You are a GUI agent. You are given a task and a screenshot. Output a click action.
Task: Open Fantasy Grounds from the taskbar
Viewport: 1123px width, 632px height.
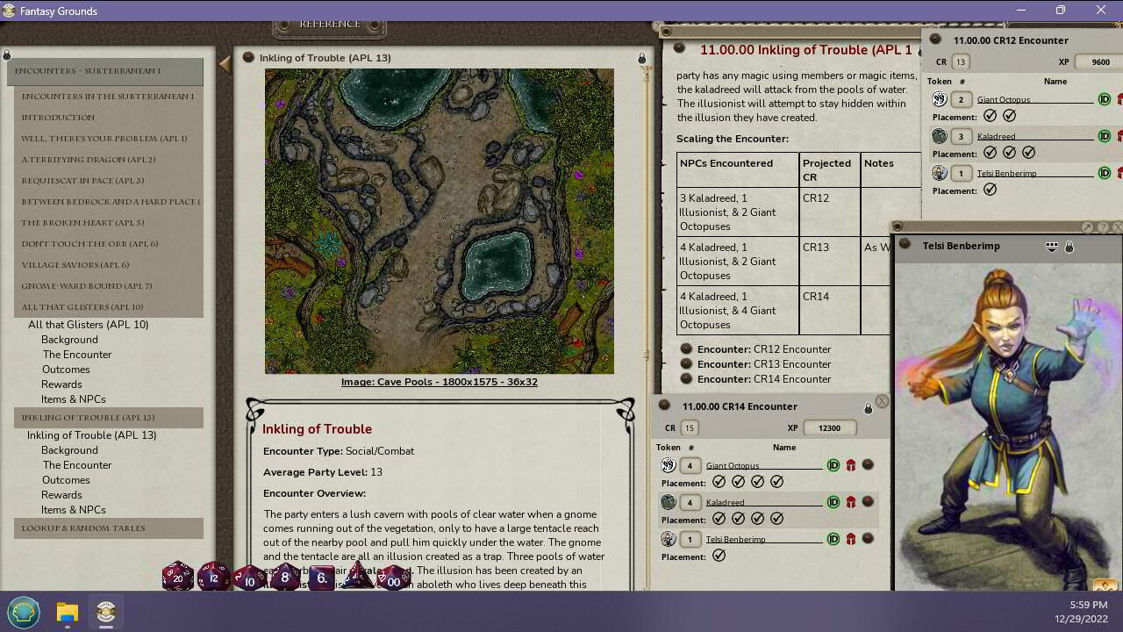tap(105, 612)
